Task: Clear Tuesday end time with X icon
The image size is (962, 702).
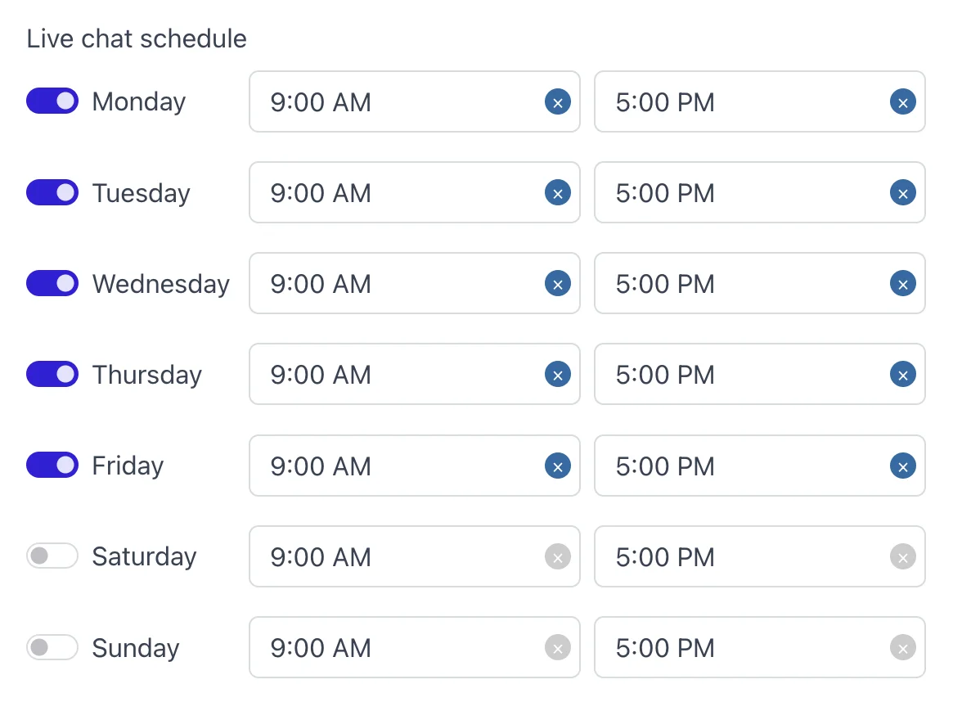Action: click(x=902, y=193)
